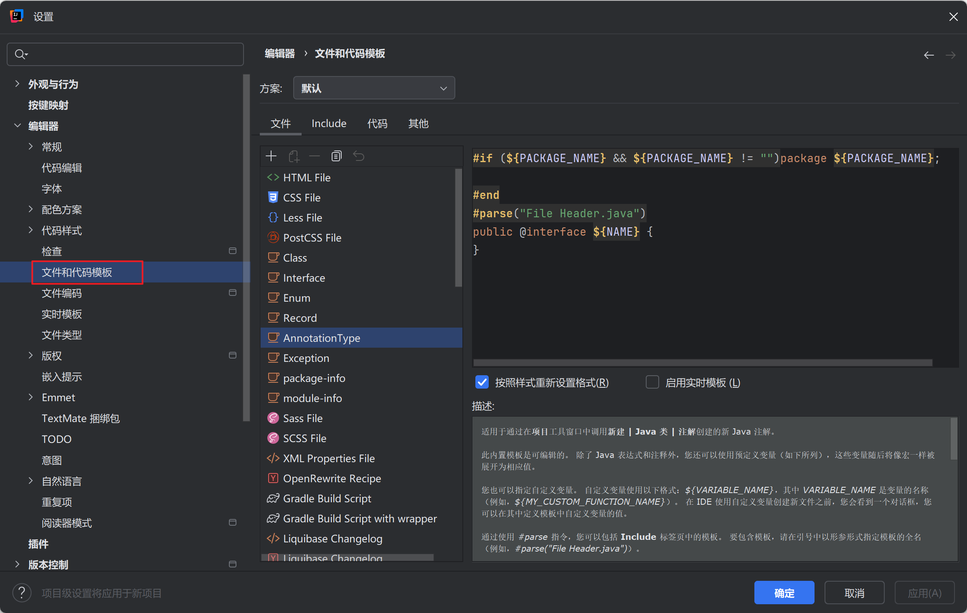This screenshot has width=967, height=613.
Task: Click the copy template icon
Action: pyautogui.click(x=337, y=156)
